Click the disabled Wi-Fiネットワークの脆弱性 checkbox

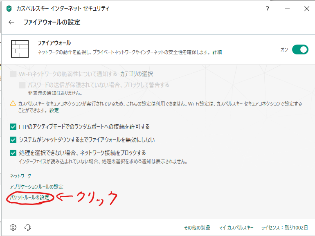coord(13,74)
